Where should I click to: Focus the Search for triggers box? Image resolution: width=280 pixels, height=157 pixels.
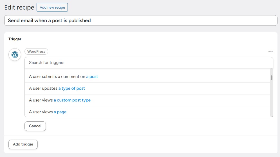(149, 63)
